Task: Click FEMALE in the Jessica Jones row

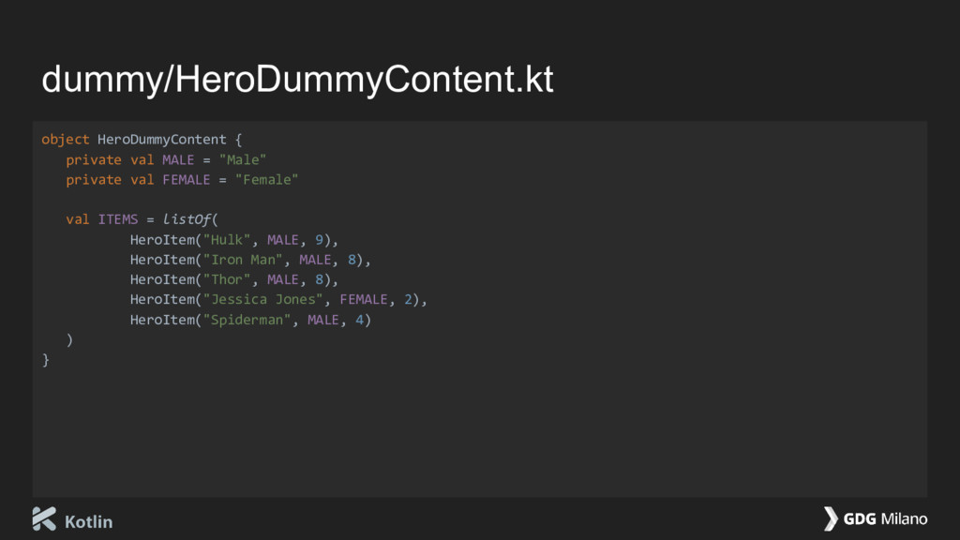Action: (364, 299)
